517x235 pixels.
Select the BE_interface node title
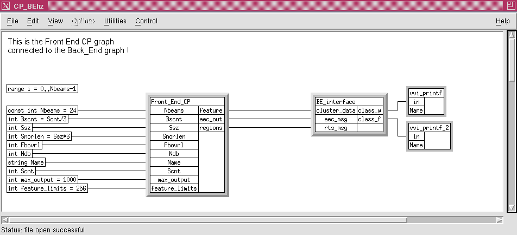336,101
